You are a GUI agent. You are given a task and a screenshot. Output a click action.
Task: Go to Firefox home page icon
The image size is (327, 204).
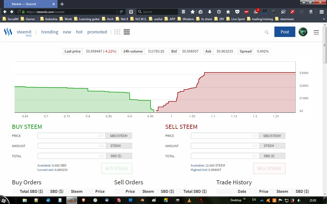[228, 12]
